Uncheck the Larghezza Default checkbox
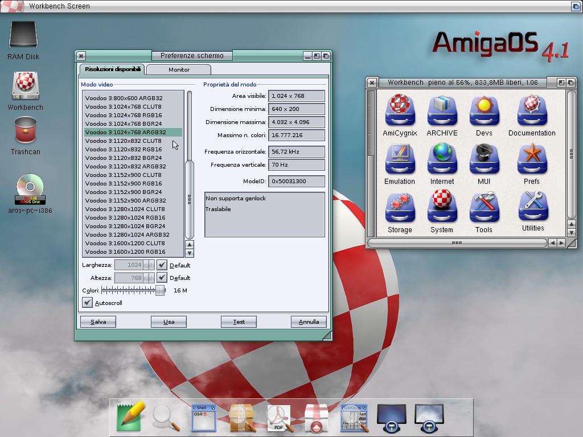This screenshot has height=437, width=583. pyautogui.click(x=162, y=265)
